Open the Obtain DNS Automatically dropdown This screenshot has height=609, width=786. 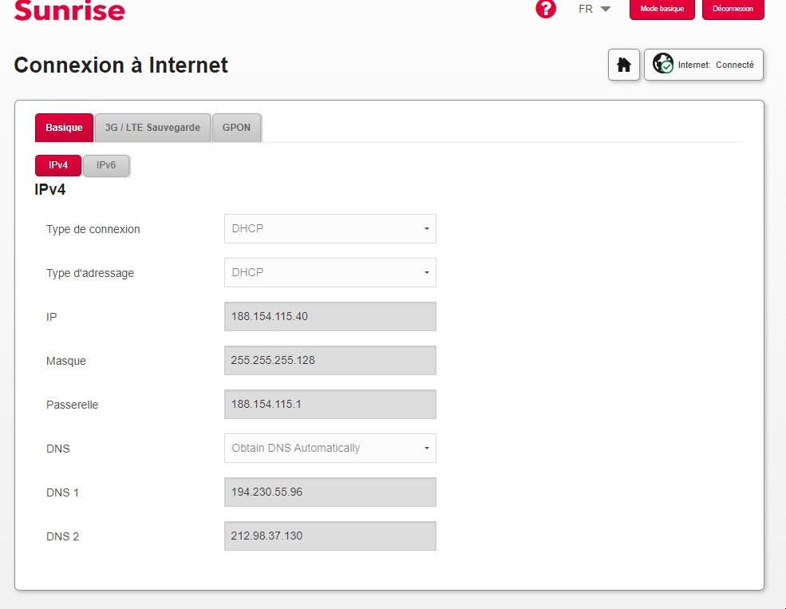point(330,449)
